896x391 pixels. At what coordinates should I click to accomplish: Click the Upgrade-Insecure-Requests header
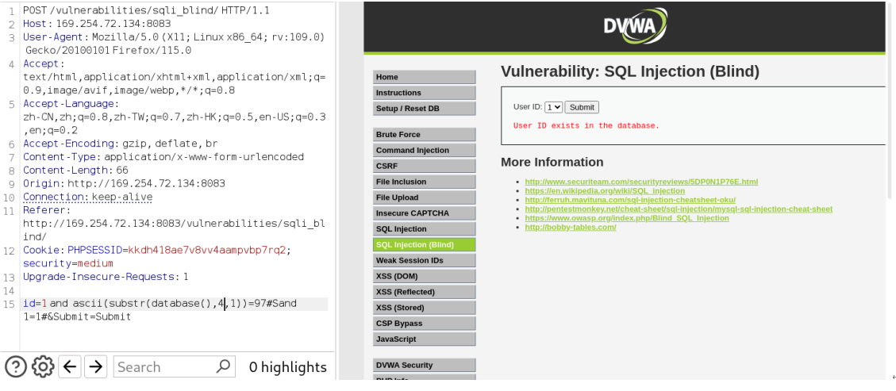(106, 277)
